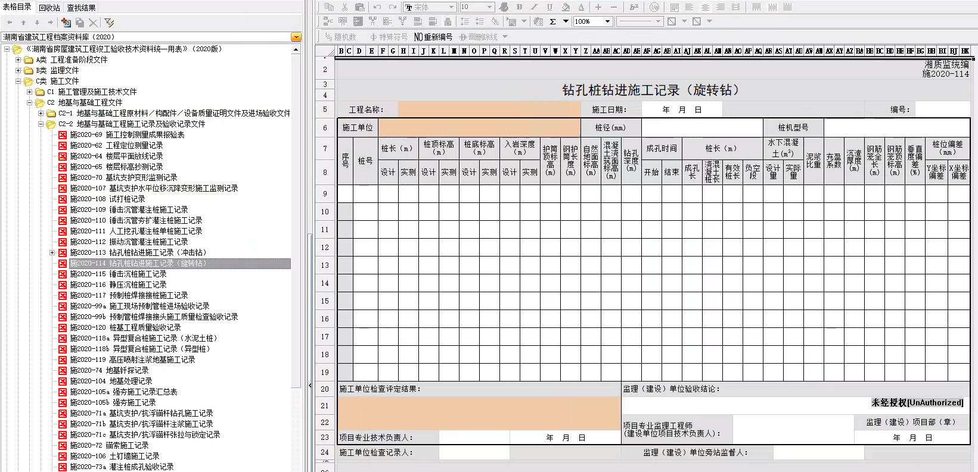
Task: Click the 随机数 toolbar button
Action: coord(341,37)
